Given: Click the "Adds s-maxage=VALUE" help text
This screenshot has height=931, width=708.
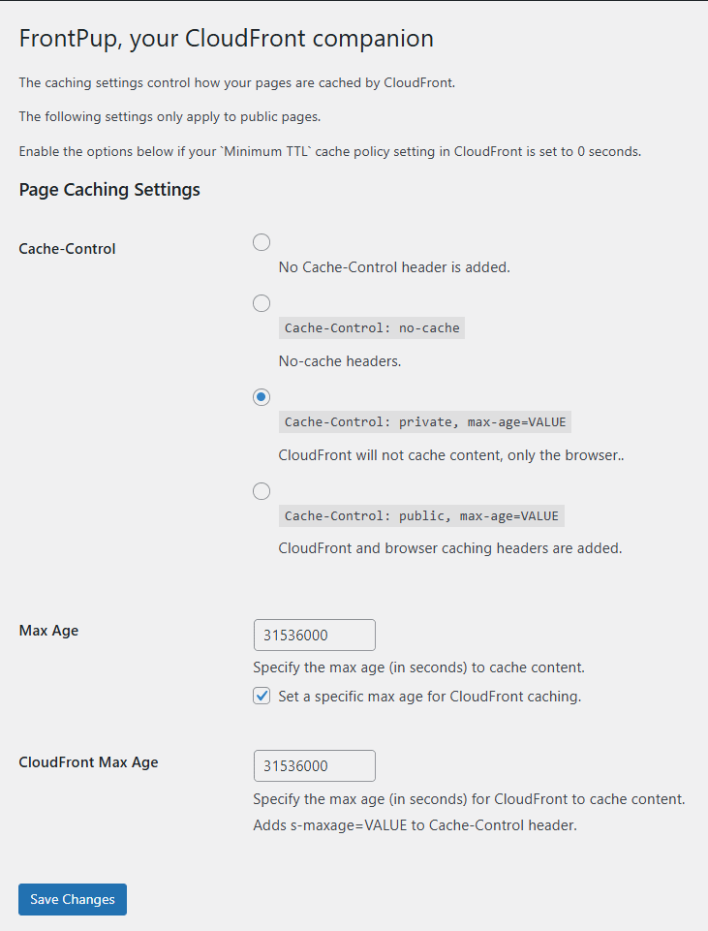Looking at the screenshot, I should [x=415, y=826].
